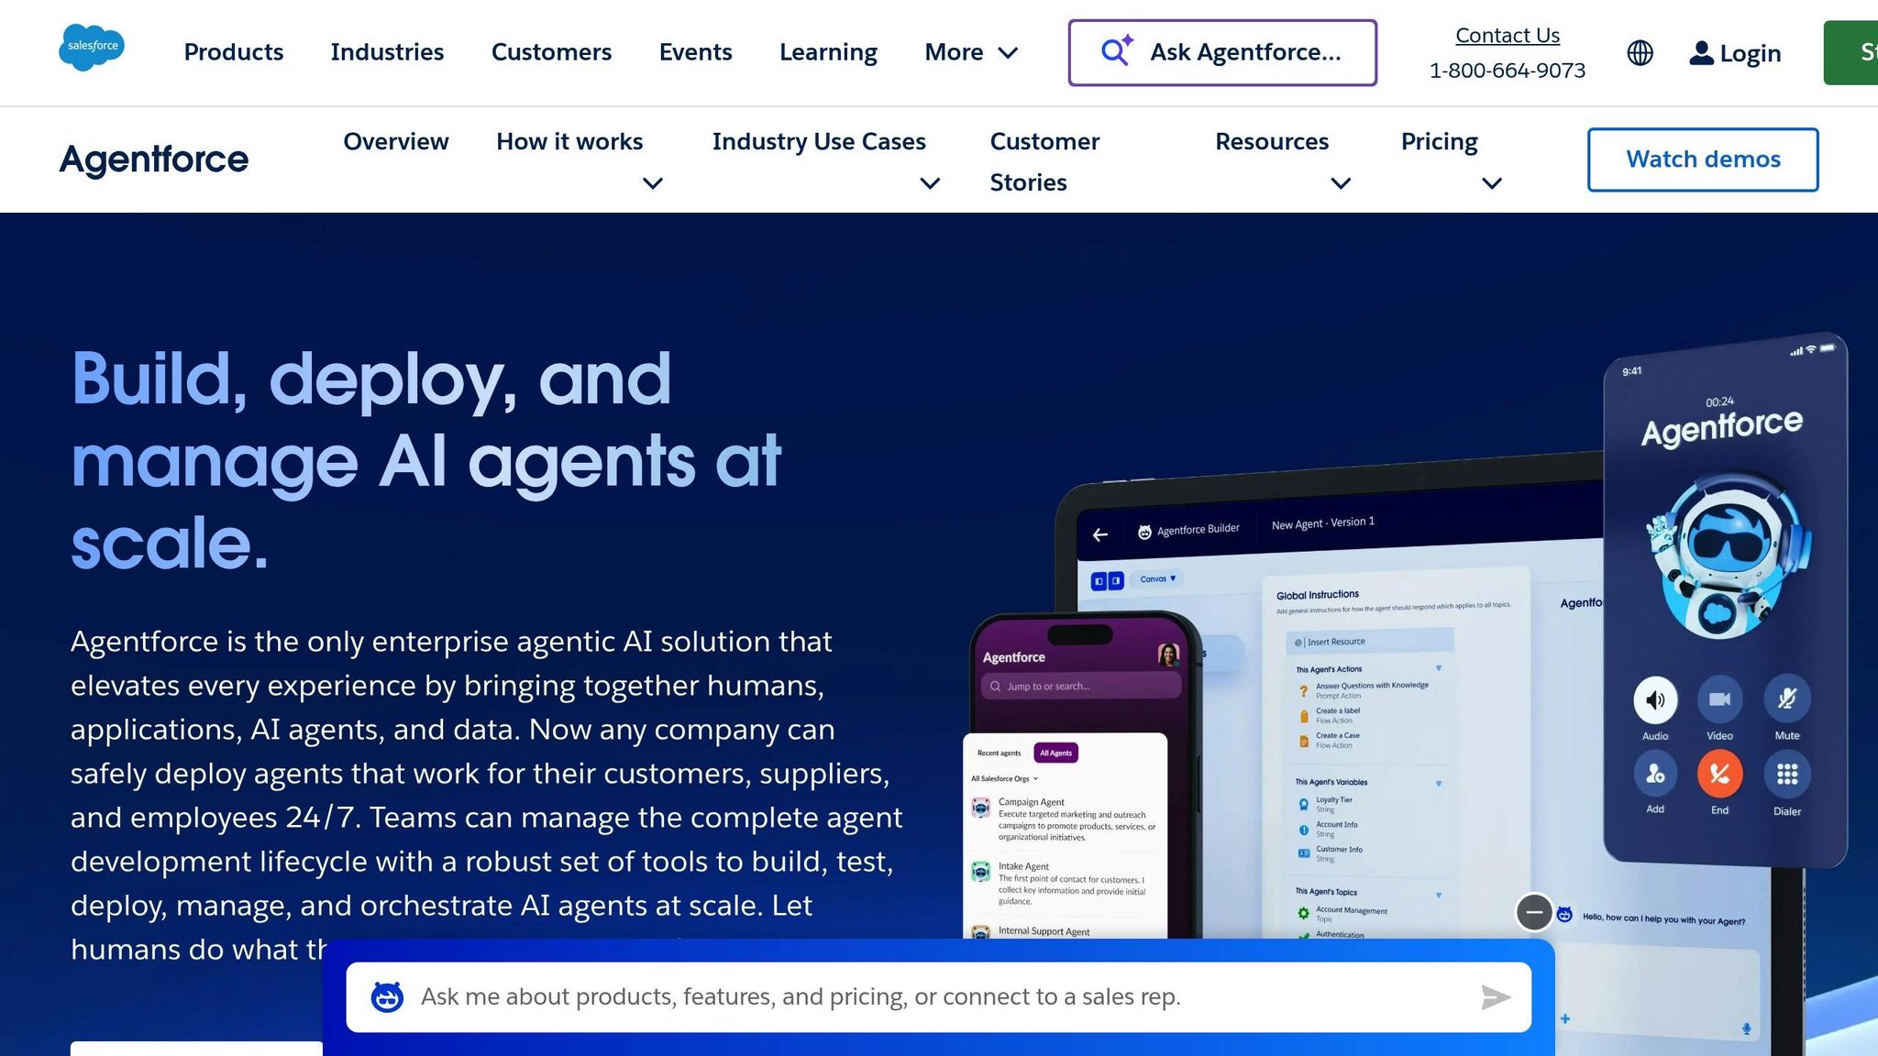Click the Intake Agent icon in list
The image size is (1878, 1056).
(x=980, y=871)
